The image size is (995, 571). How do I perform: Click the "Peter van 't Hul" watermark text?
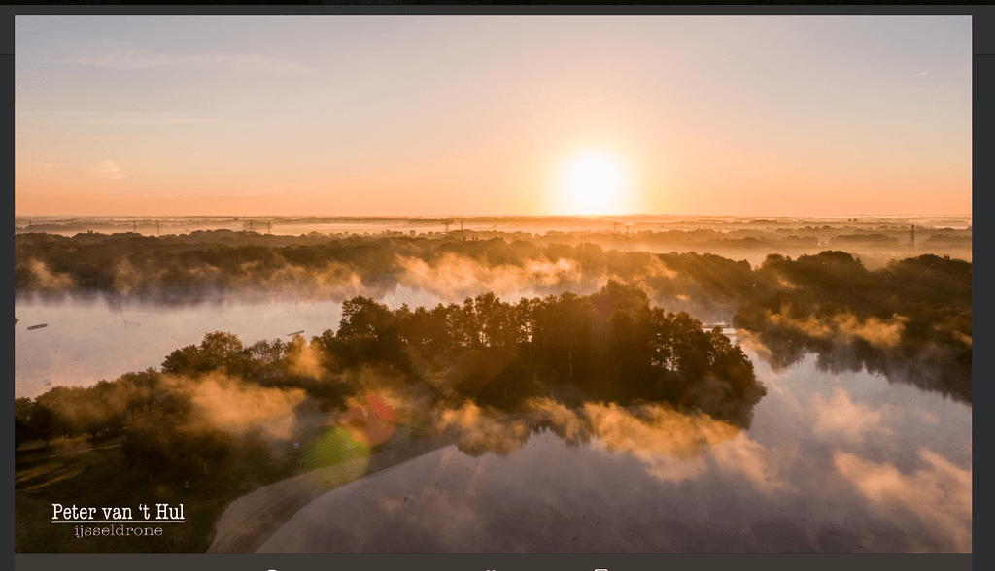coord(118,512)
